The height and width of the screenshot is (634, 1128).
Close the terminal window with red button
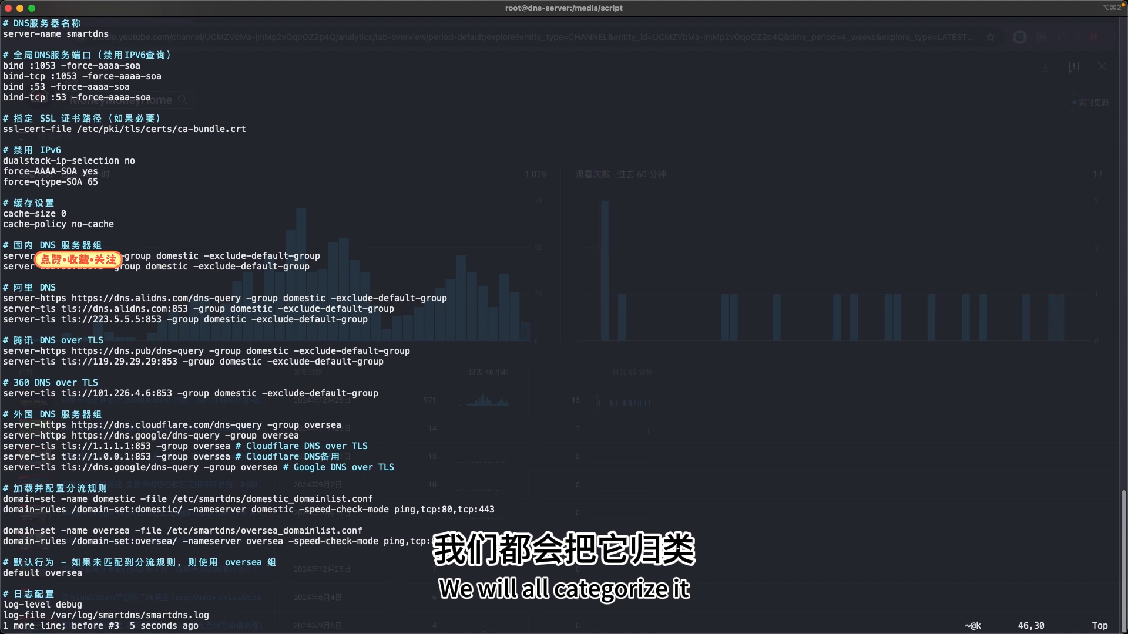pyautogui.click(x=8, y=8)
